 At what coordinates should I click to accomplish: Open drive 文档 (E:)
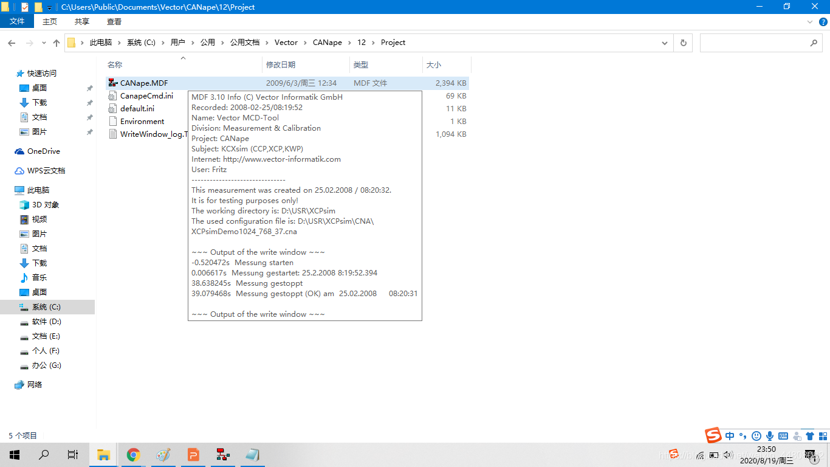pyautogui.click(x=46, y=336)
